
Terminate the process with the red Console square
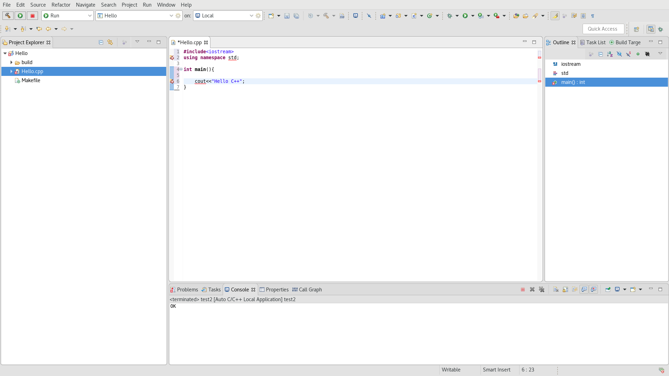523,289
